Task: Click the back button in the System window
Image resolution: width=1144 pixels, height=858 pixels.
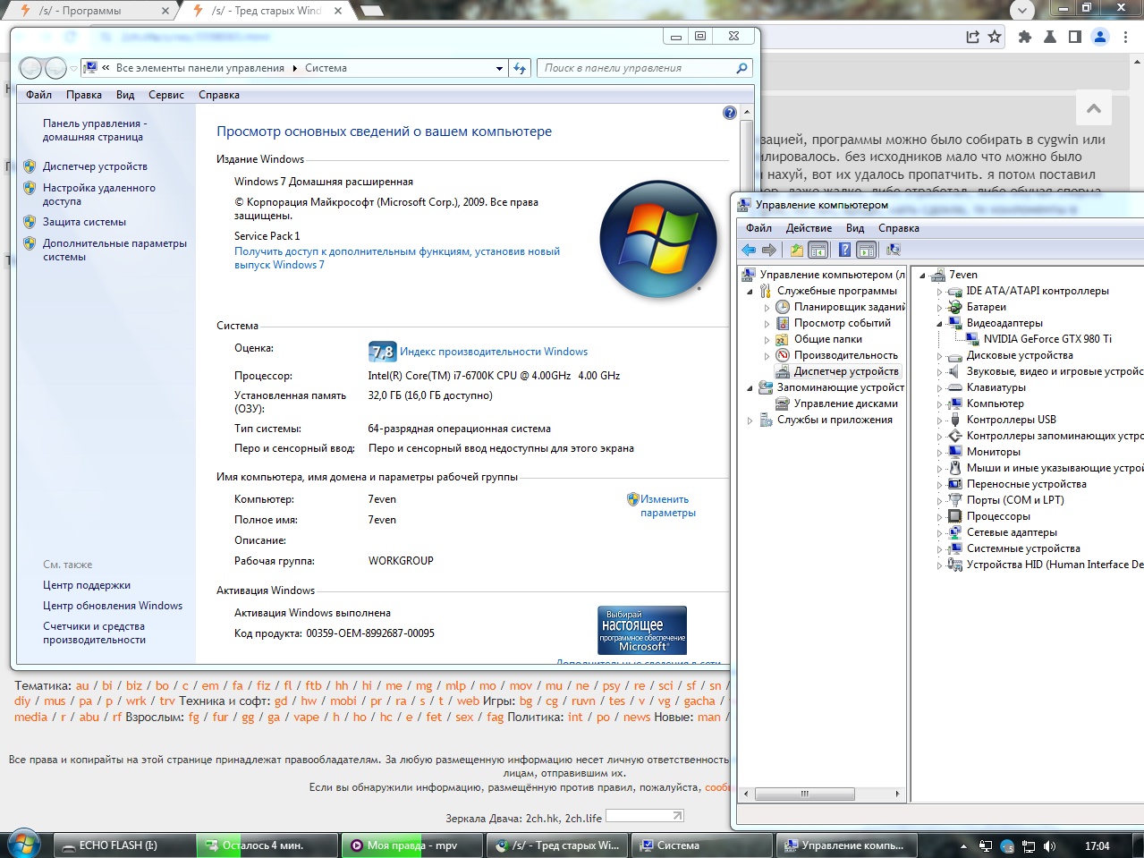Action: click(30, 68)
